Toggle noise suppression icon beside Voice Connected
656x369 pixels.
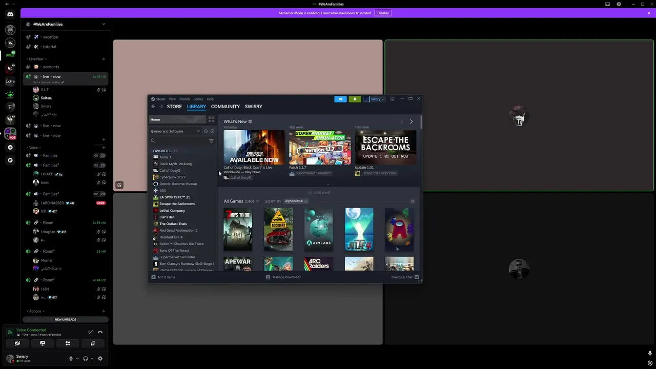(91, 332)
